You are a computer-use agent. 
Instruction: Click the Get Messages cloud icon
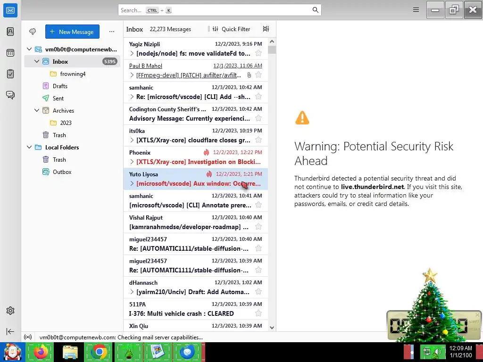point(33,32)
